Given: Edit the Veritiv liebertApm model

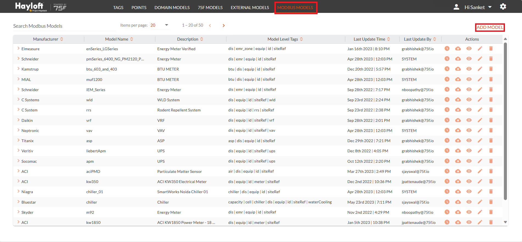Looking at the screenshot, I should point(480,151).
